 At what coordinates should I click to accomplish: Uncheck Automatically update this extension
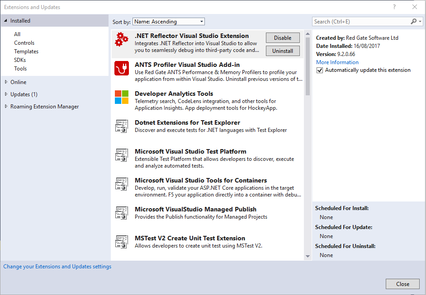pyautogui.click(x=319, y=70)
